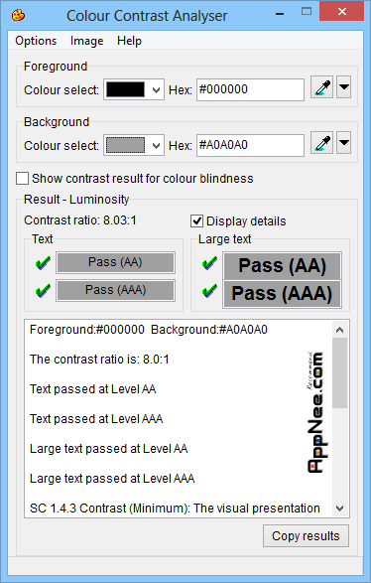Click 'Large text passed at Level AAA' line
The image size is (371, 583).
pyautogui.click(x=112, y=478)
